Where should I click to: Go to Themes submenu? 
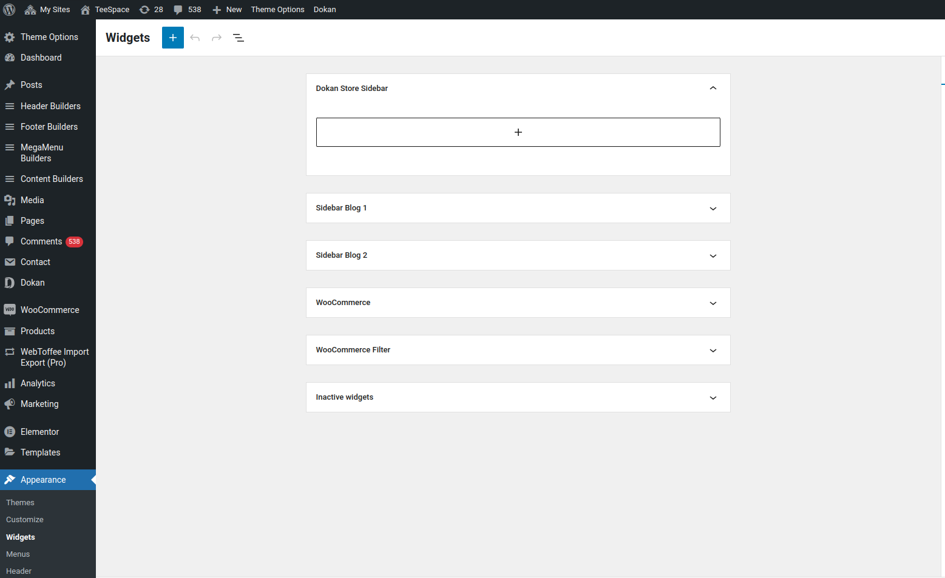click(20, 503)
